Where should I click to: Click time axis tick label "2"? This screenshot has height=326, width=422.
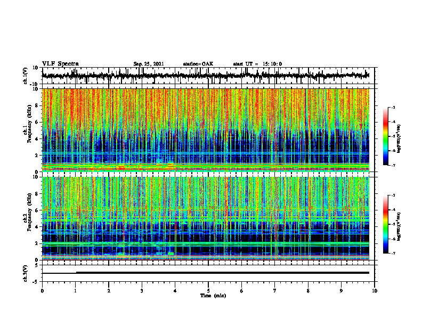pos(109,291)
